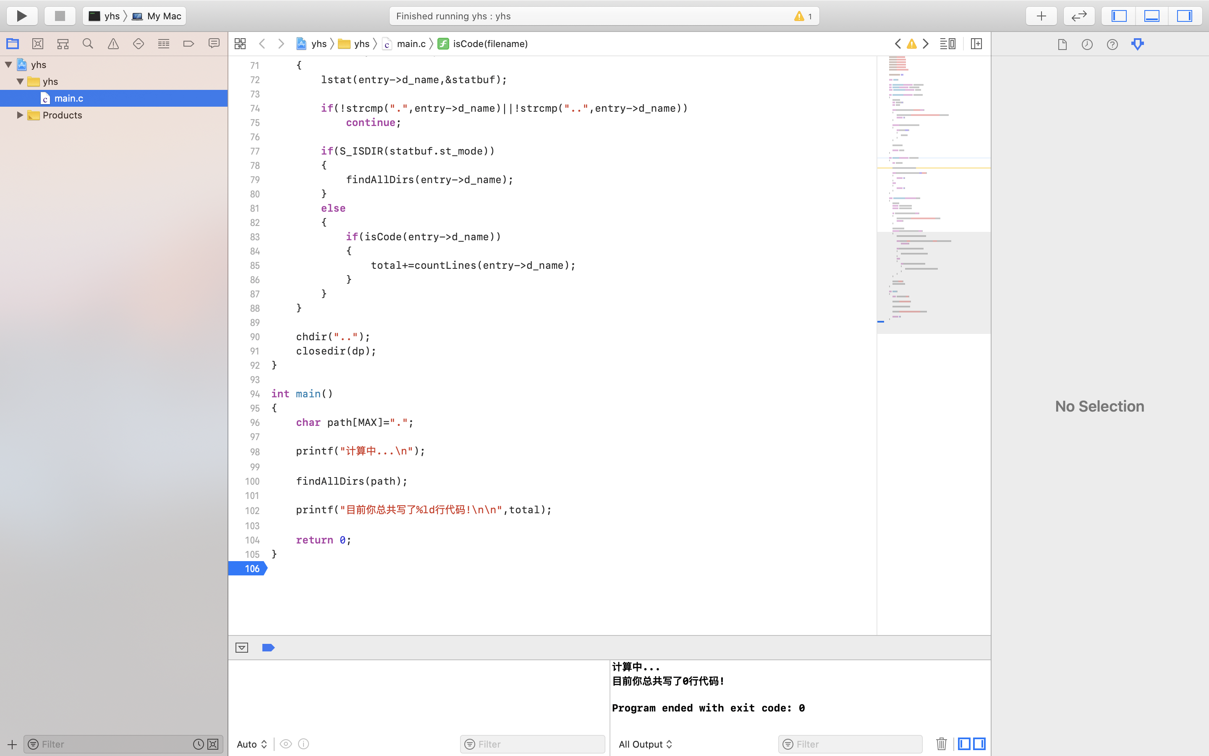Show the Issue navigator
The height and width of the screenshot is (756, 1209).
(x=113, y=44)
